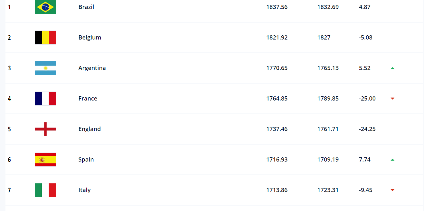Image resolution: width=424 pixels, height=211 pixels.
Task: Click Argentina's green up arrow indicator
Action: [392, 68]
